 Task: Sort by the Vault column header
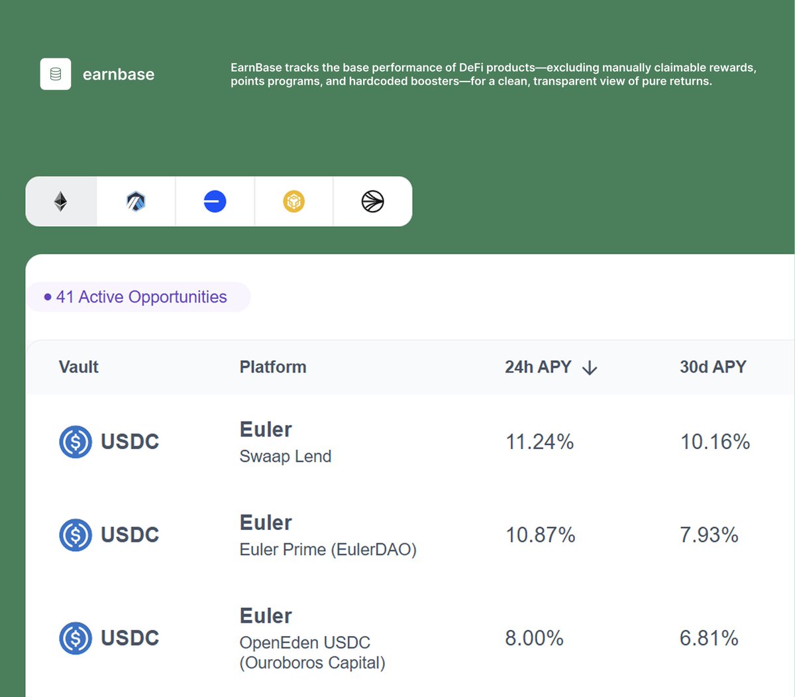click(x=79, y=367)
